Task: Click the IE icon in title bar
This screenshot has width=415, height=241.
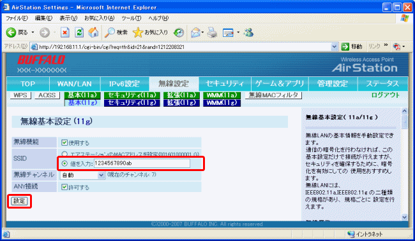Action: [x=6, y=8]
